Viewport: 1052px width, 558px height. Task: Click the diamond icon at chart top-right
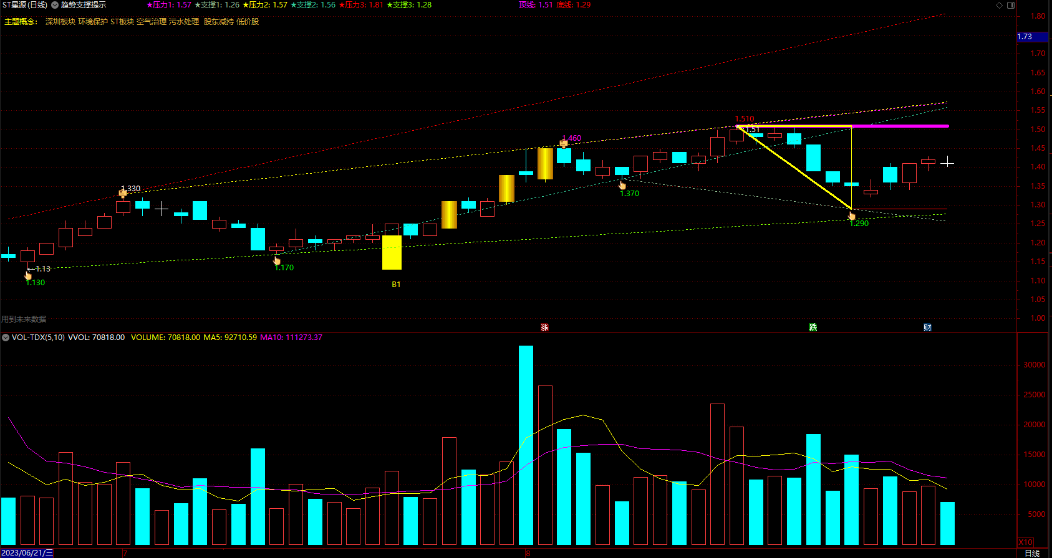(999, 5)
